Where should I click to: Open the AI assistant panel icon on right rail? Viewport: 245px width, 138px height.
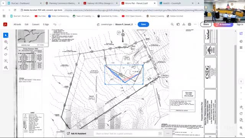point(241,33)
